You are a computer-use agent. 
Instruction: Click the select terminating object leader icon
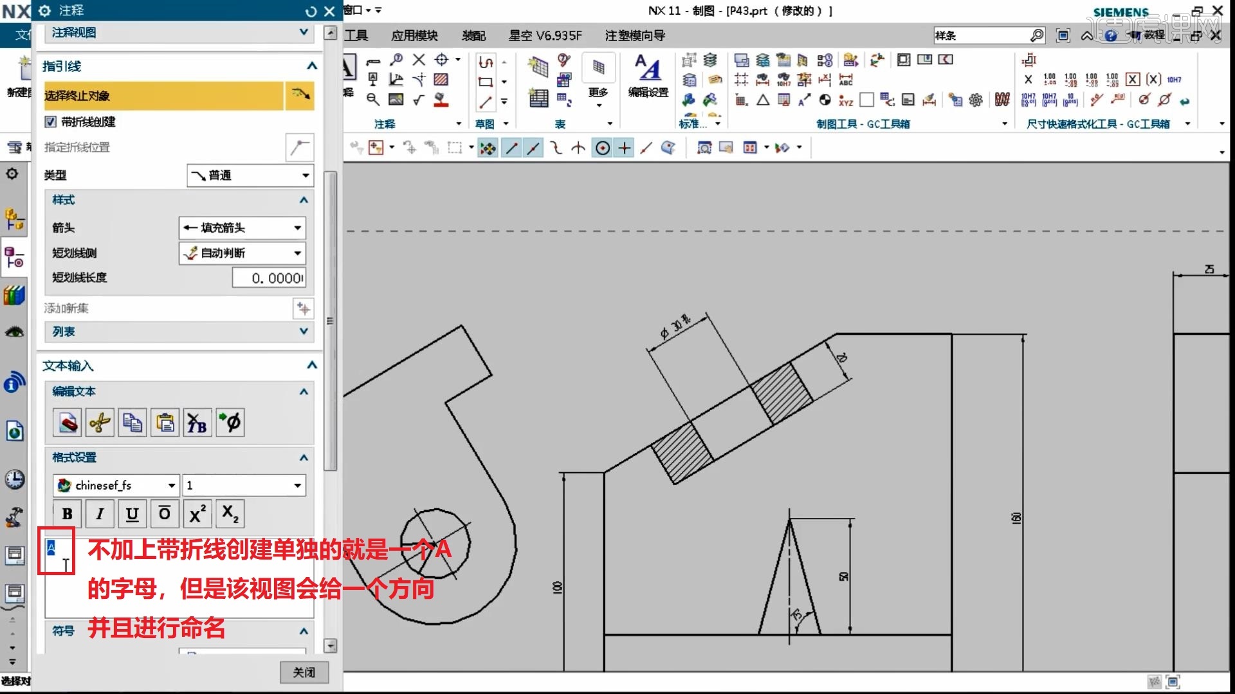tap(300, 95)
